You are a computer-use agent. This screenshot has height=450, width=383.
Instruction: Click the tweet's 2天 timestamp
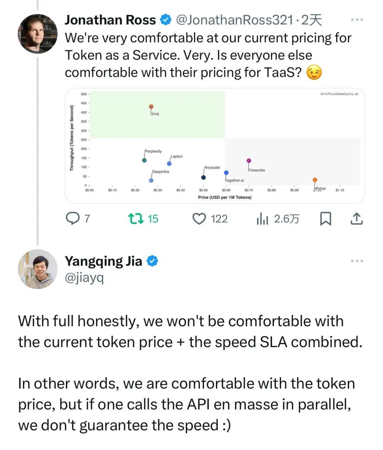pos(312,20)
